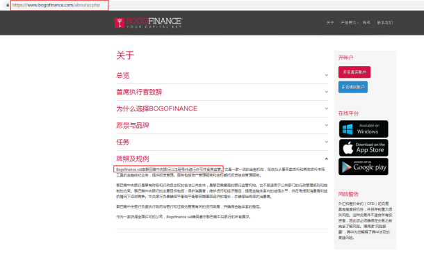Expand the 任务 section chevron
This screenshot has height=253, width=424.
pos(327,142)
